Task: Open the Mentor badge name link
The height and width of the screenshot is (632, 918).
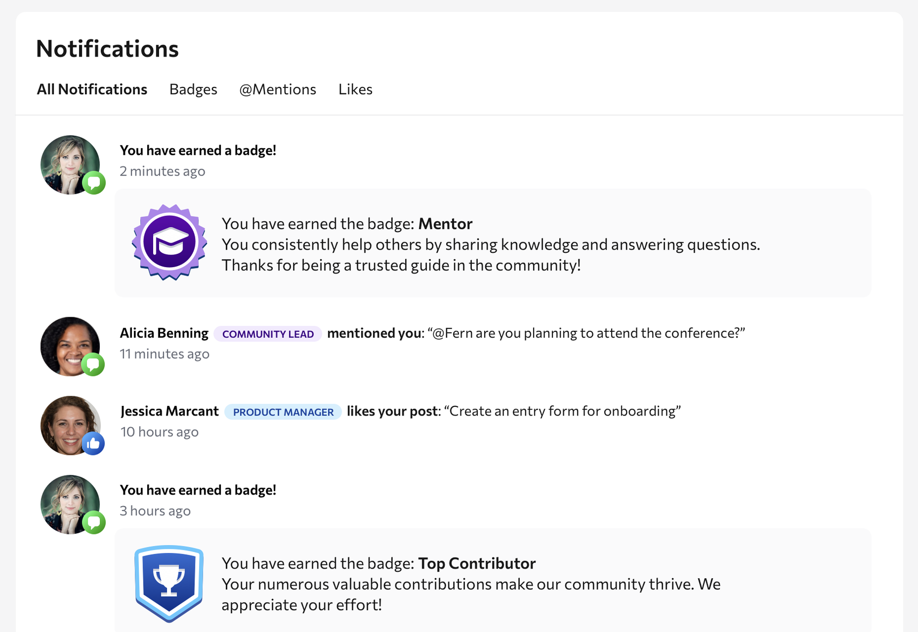Action: (x=445, y=223)
